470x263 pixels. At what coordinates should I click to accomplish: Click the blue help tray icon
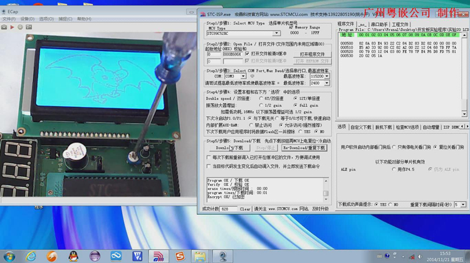[x=387, y=256]
